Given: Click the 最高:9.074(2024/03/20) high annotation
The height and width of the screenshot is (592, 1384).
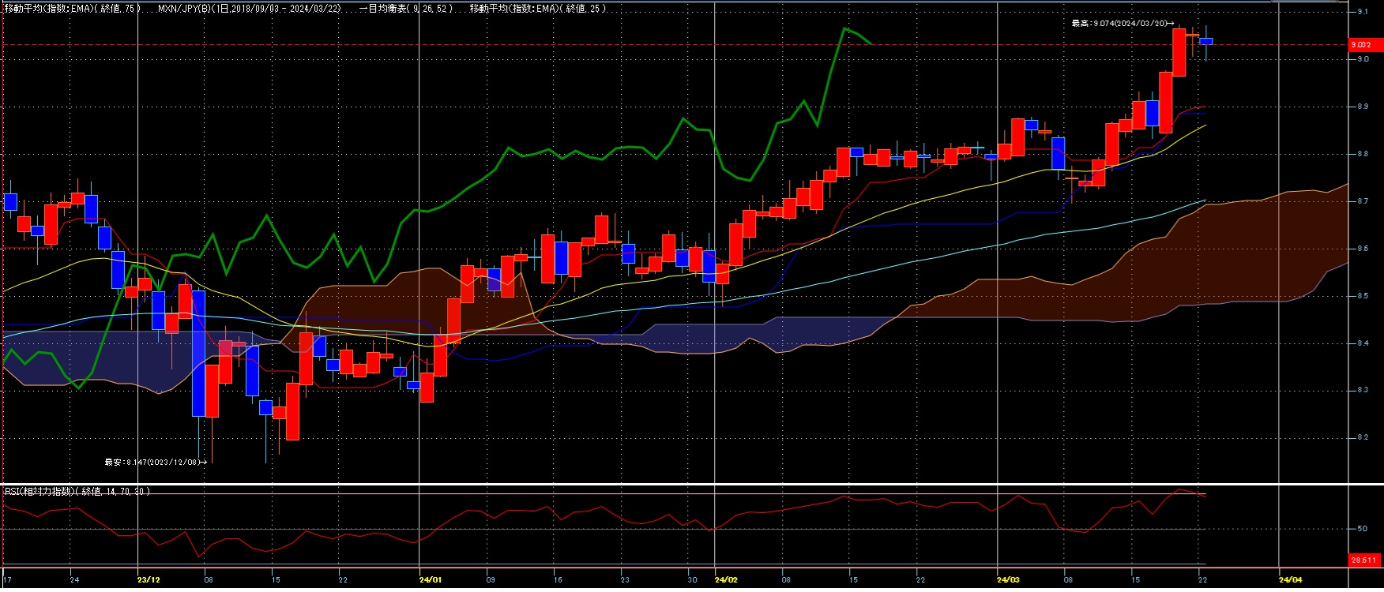Looking at the screenshot, I should click(1123, 24).
